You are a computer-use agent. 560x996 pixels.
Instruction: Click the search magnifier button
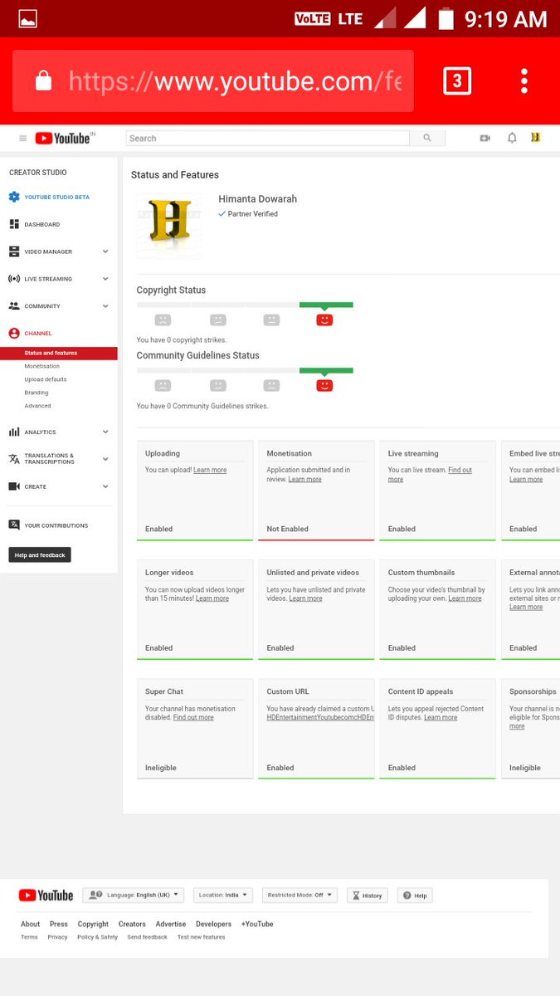pyautogui.click(x=427, y=139)
